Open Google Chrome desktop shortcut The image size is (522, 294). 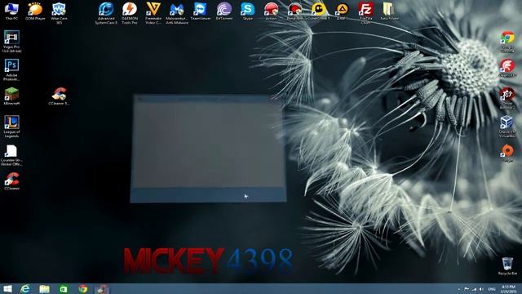[507, 42]
